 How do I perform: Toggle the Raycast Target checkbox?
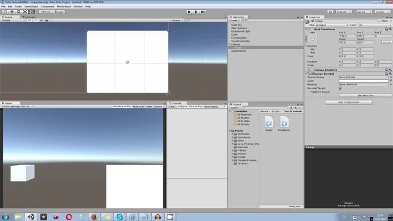click(340, 88)
